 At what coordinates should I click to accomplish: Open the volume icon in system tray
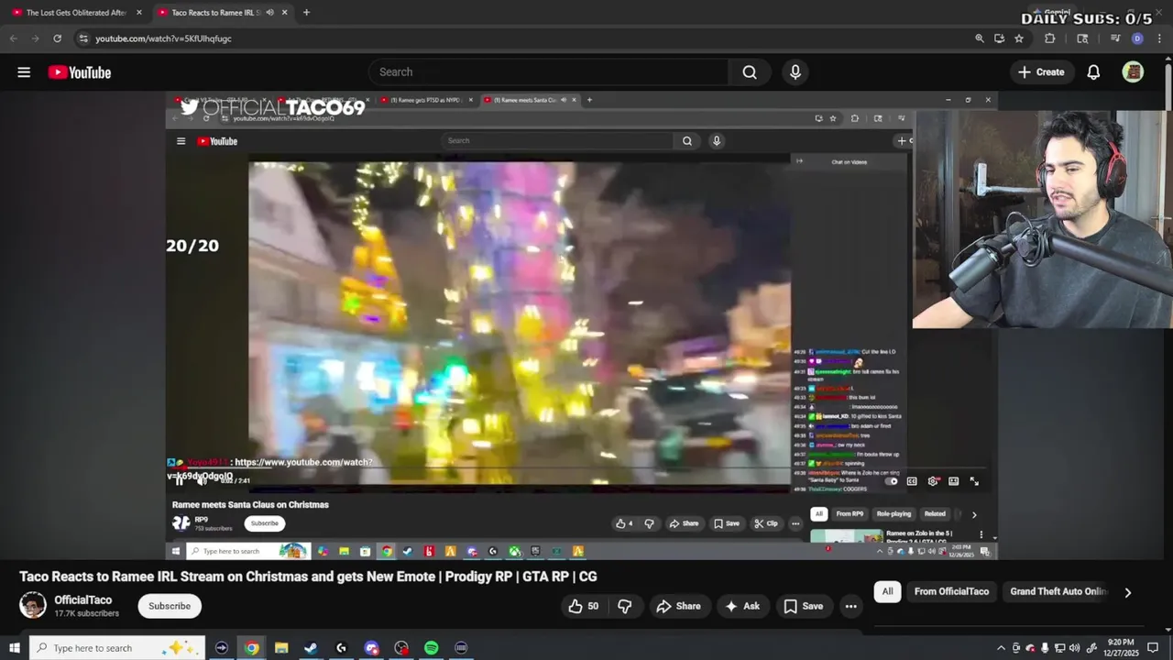[1075, 648]
